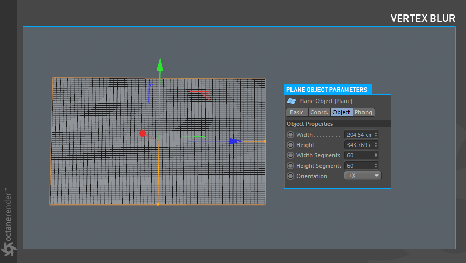
Task: Click the green Y axis arrow handle
Action: (x=160, y=65)
